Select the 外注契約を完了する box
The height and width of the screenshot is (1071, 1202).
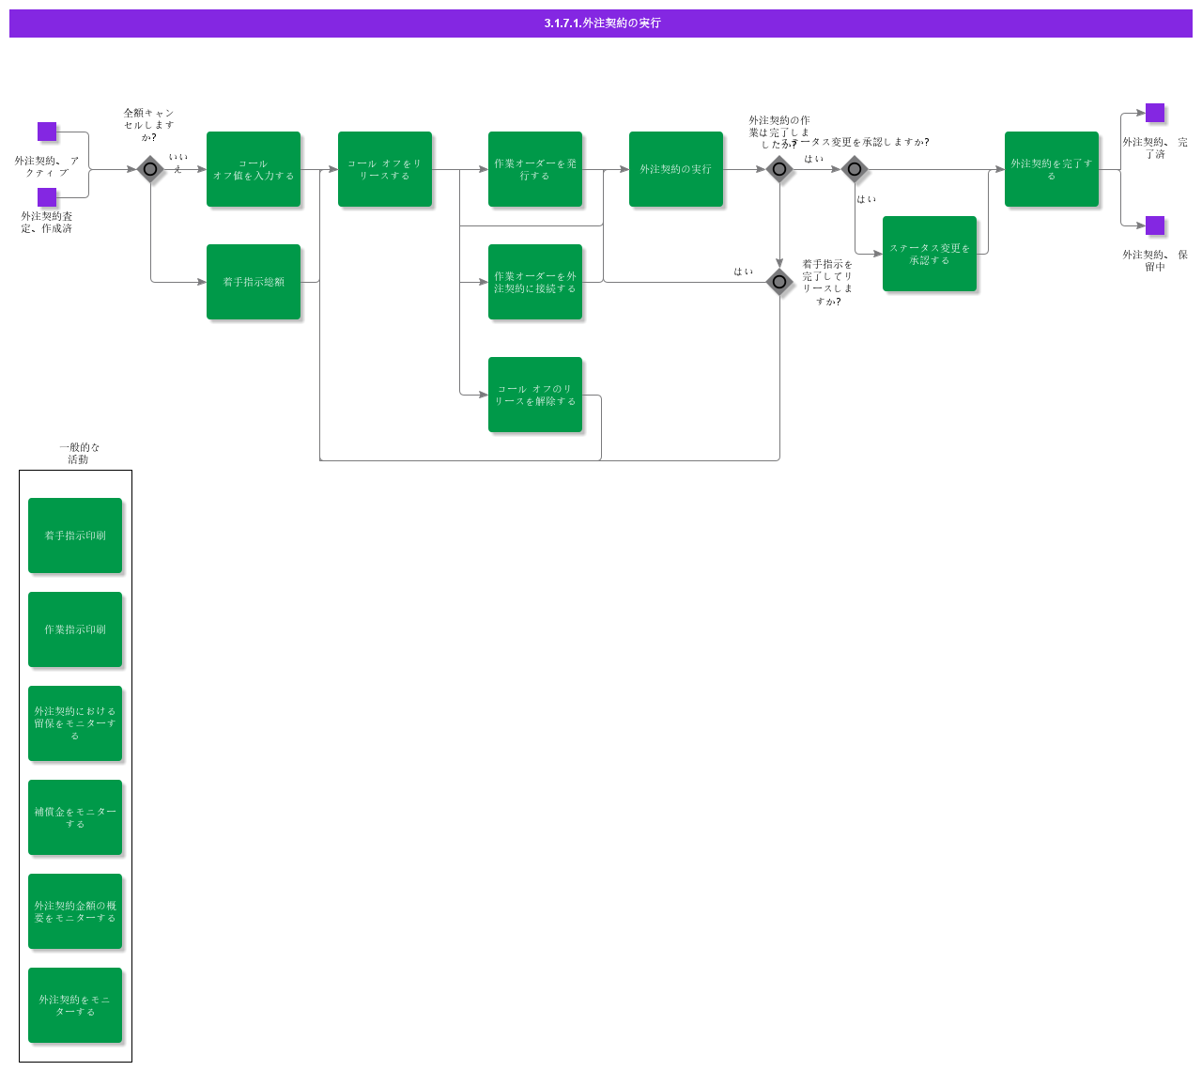point(1052,170)
